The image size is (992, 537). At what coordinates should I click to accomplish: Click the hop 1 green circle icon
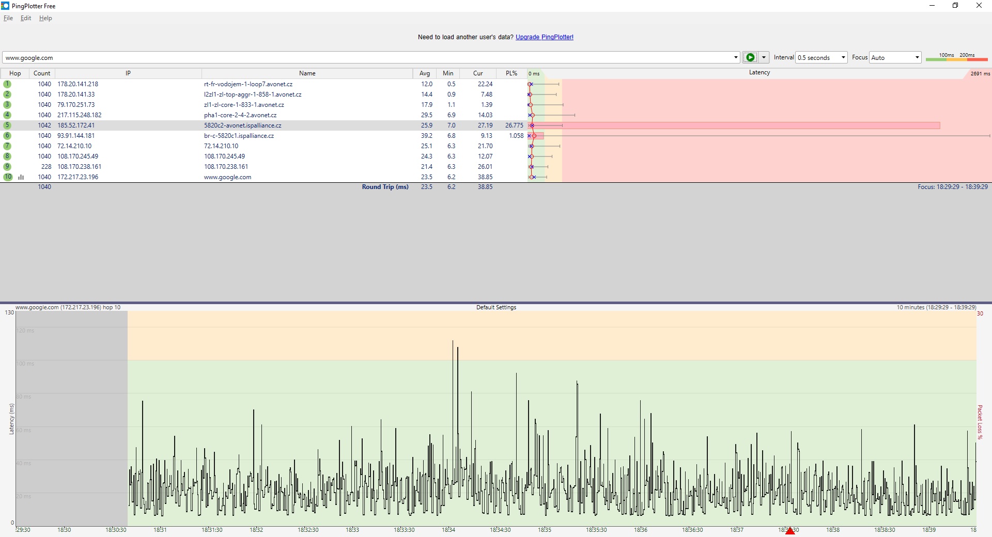(7, 84)
